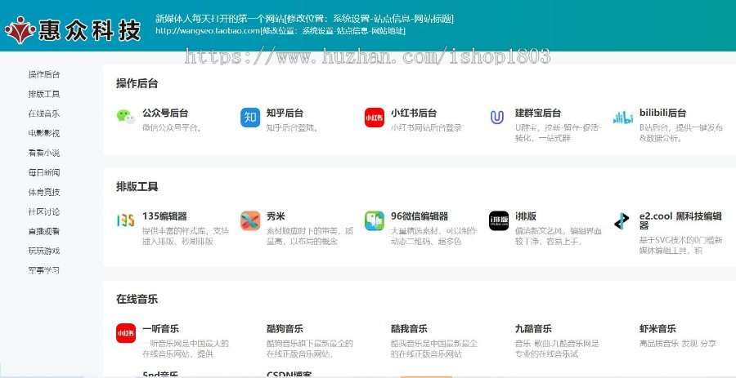Open the 公众号后台 title link
The height and width of the screenshot is (378, 736).
tap(165, 113)
